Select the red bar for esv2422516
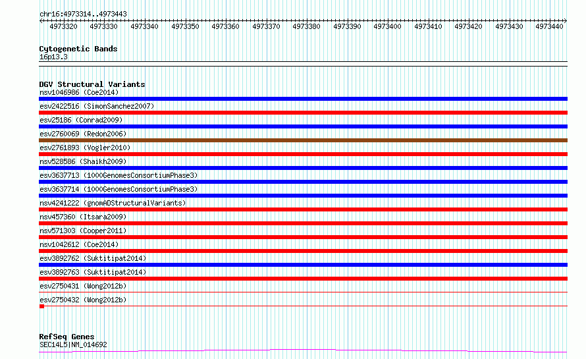This screenshot has height=359, width=586. coord(303,113)
